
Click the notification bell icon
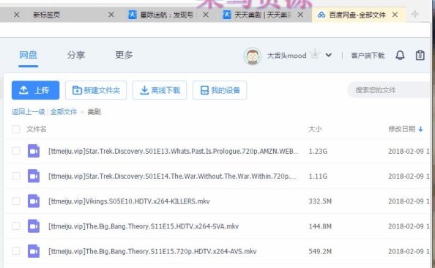(x=400, y=55)
